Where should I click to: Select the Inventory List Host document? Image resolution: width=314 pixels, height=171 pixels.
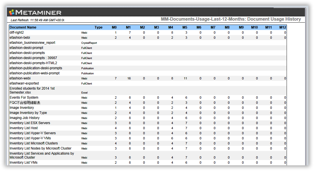[x=24, y=128]
